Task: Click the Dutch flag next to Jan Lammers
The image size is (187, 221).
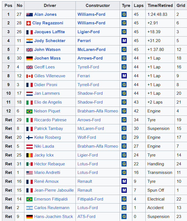Action: pyautogui.click(x=29, y=94)
